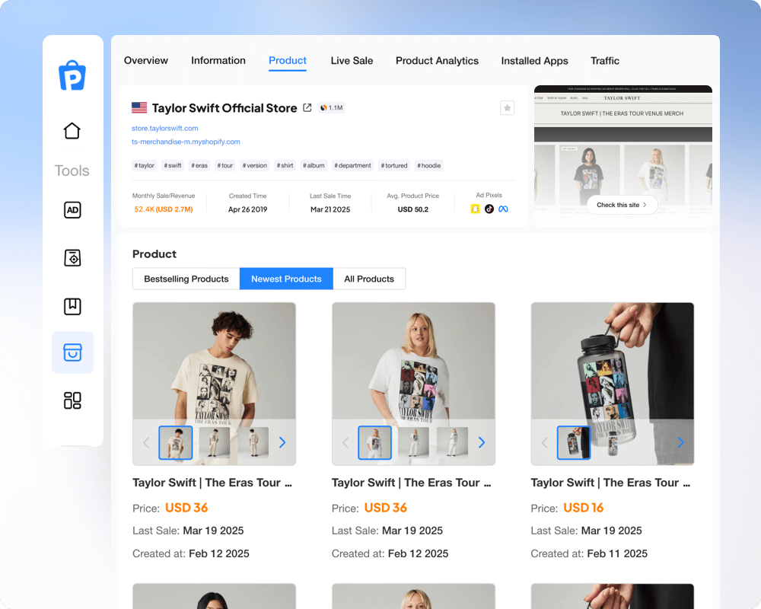Click the #tour tag

225,166
